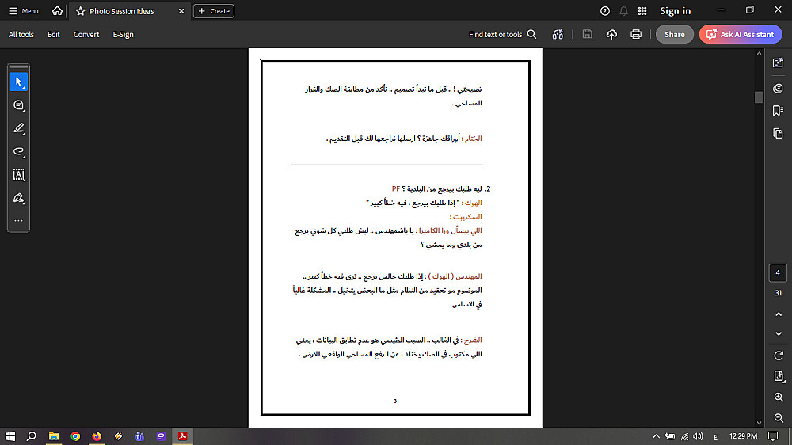Click the current page number box 4
This screenshot has width=792, height=445.
click(x=778, y=272)
